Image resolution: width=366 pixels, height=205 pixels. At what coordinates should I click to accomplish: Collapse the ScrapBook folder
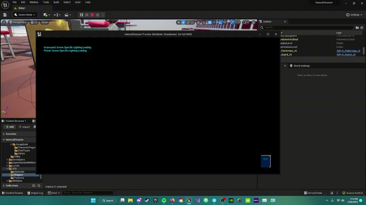point(11,144)
